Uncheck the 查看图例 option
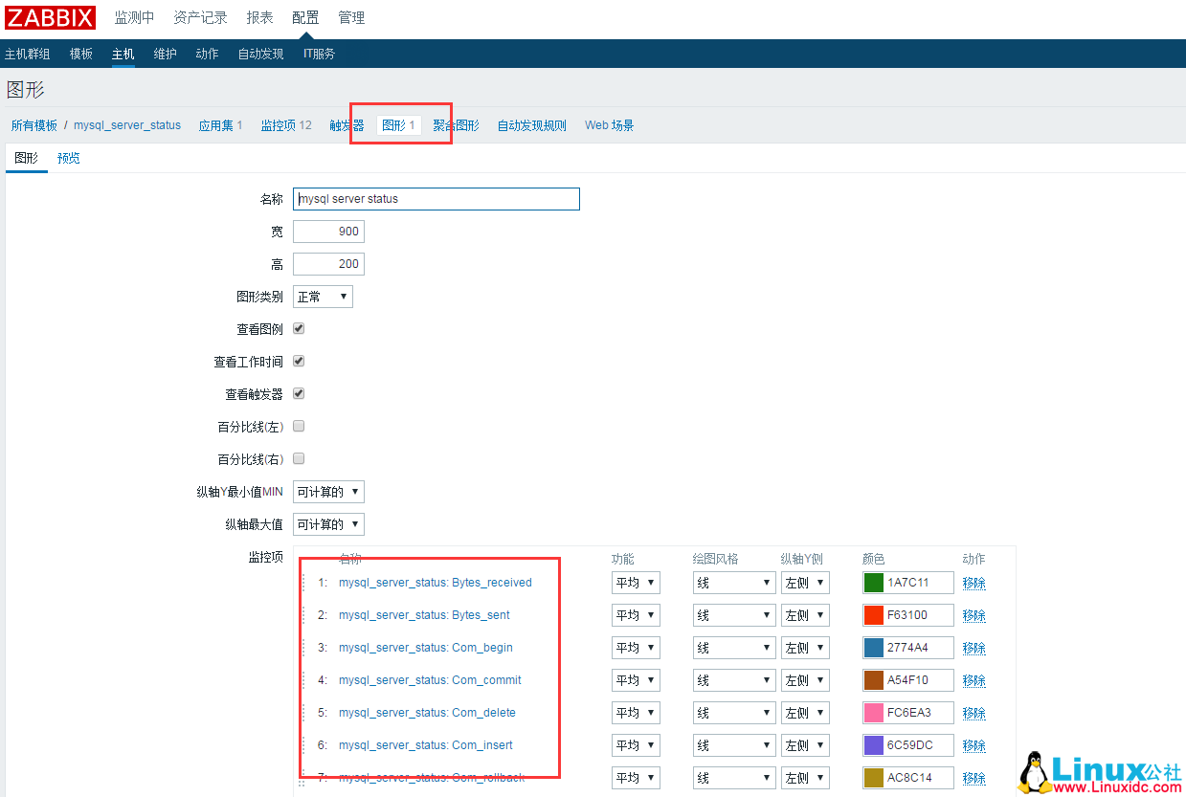Image resolution: width=1186 pixels, height=797 pixels. click(x=298, y=328)
